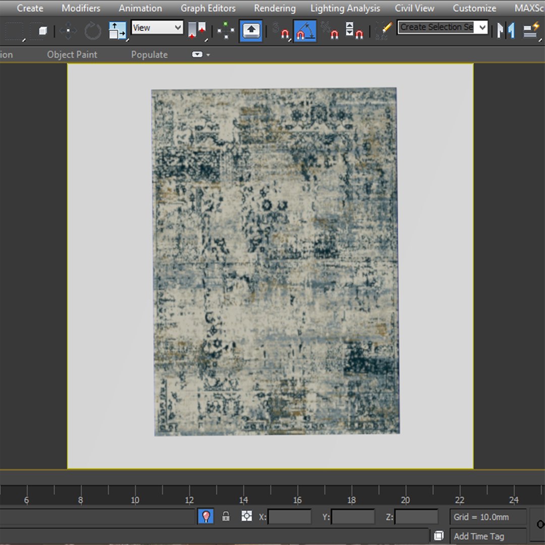Click the Z coordinate input field
Viewport: 545px width, 545px height.
(416, 517)
